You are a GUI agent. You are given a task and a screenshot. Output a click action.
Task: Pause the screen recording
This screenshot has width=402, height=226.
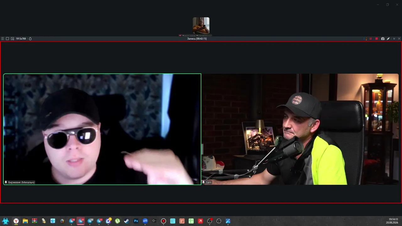click(x=371, y=39)
